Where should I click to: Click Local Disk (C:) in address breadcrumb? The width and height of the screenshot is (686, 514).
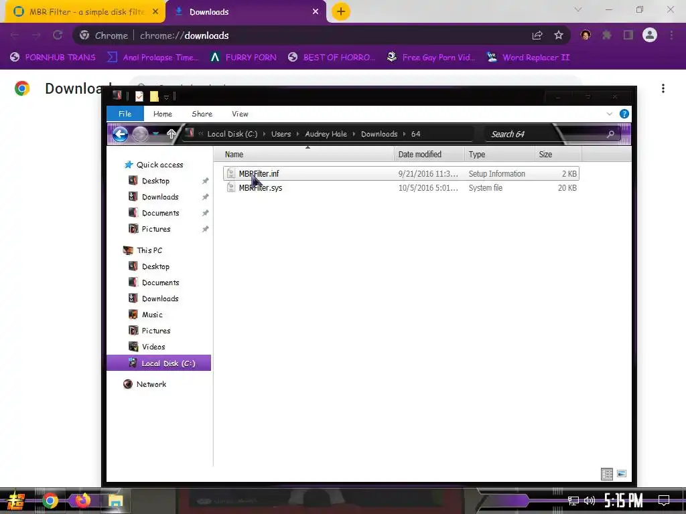232,134
